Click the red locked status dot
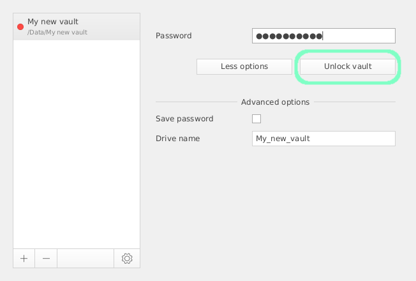The image size is (416, 281). [x=20, y=27]
